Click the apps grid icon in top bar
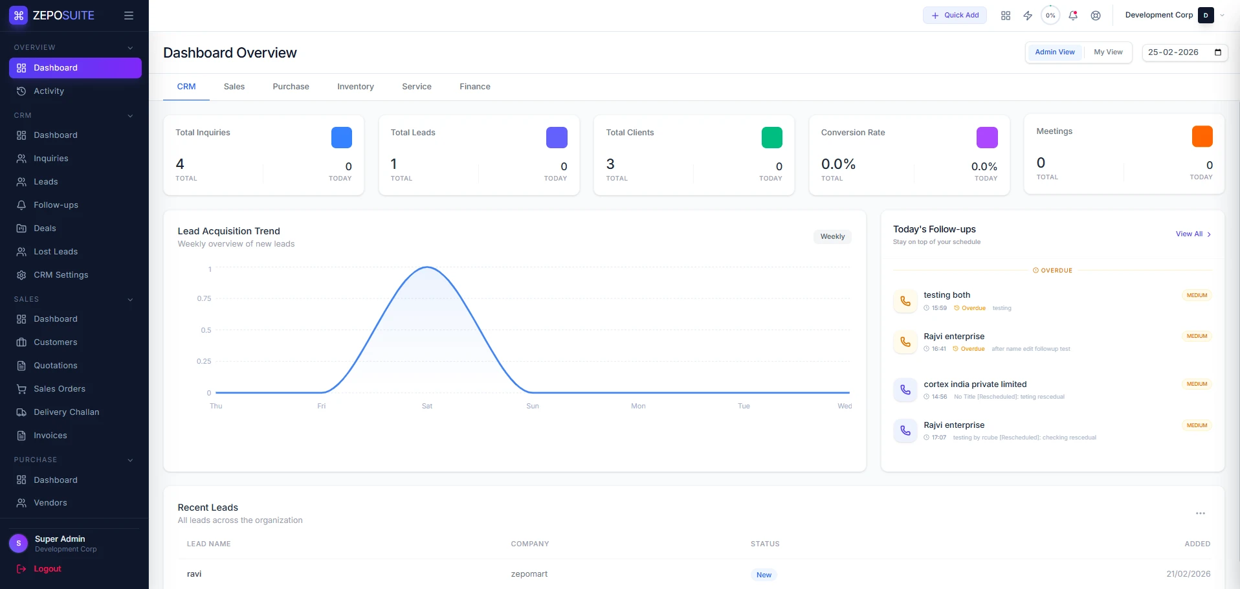Screen dimensions: 1240x589 click(1005, 15)
